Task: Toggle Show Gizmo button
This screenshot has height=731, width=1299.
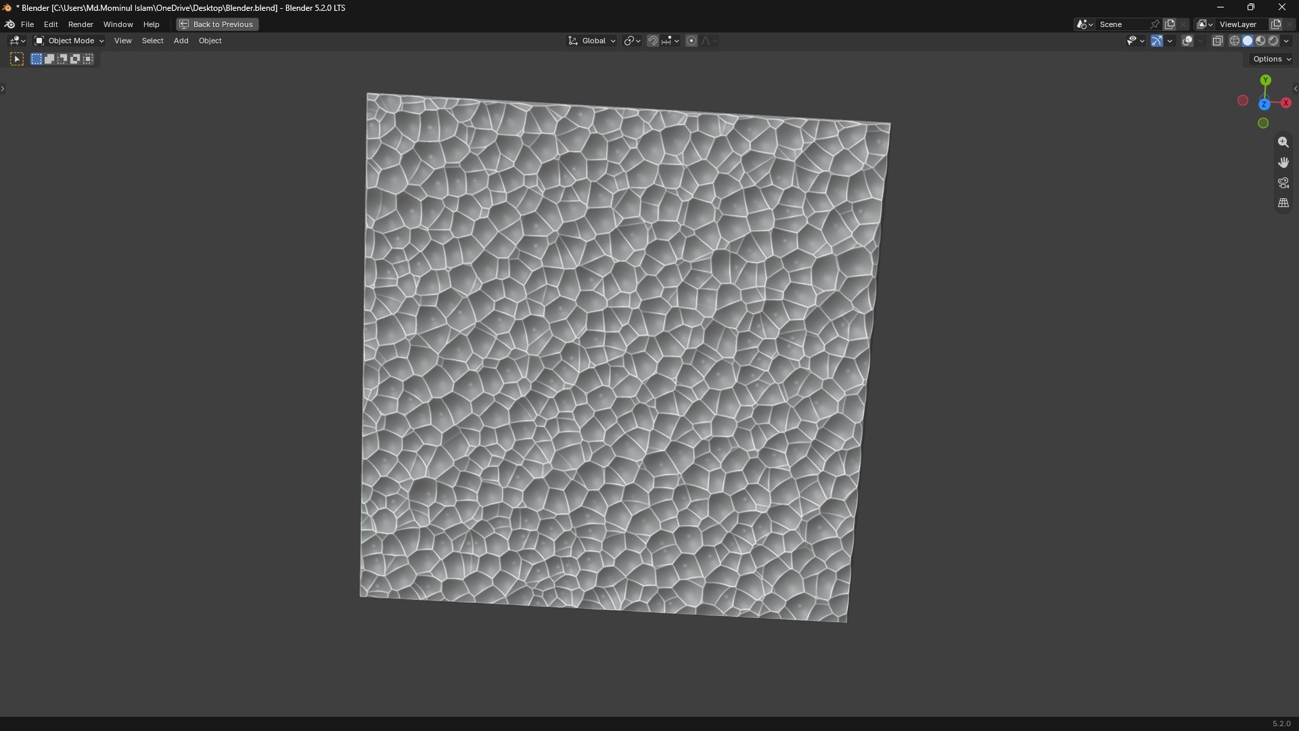Action: tap(1157, 41)
